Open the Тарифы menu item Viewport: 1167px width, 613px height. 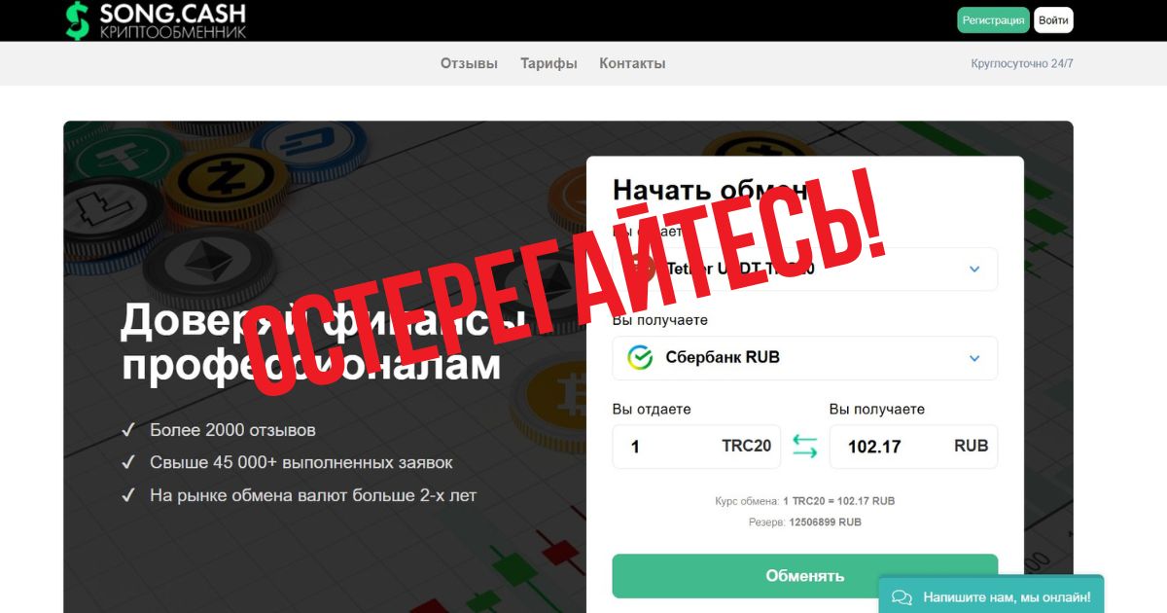[548, 63]
